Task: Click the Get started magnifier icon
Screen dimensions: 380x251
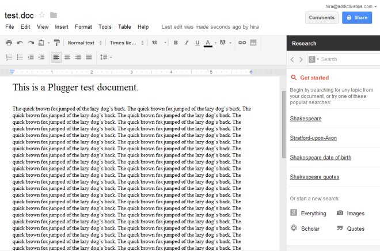Action: [294, 78]
